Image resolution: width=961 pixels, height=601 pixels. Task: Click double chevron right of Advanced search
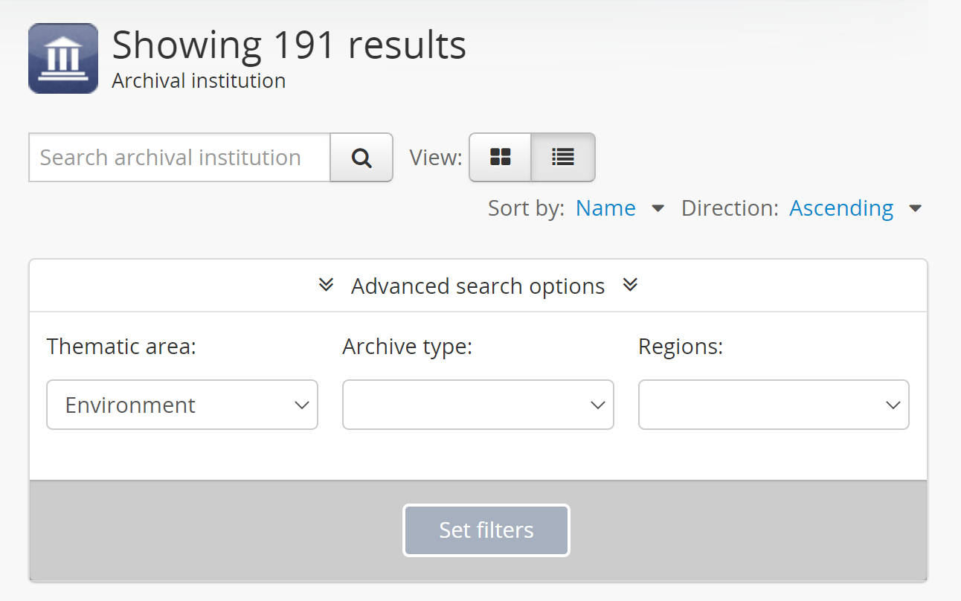tap(631, 285)
